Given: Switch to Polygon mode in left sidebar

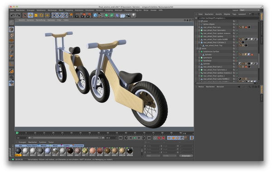Looking at the screenshot, I should pos(11,57).
